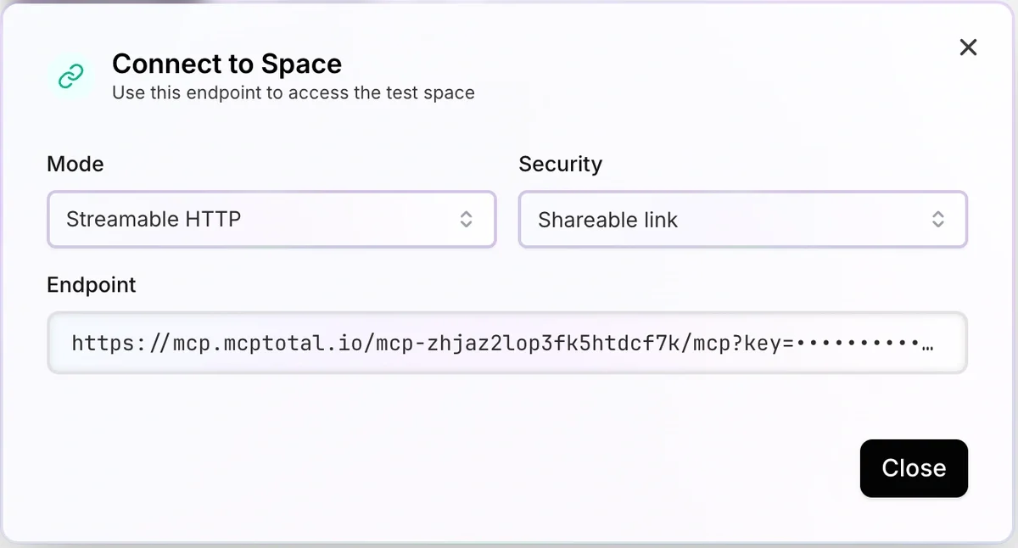
Task: Select the "Shareable link" value text
Action: 607,221
